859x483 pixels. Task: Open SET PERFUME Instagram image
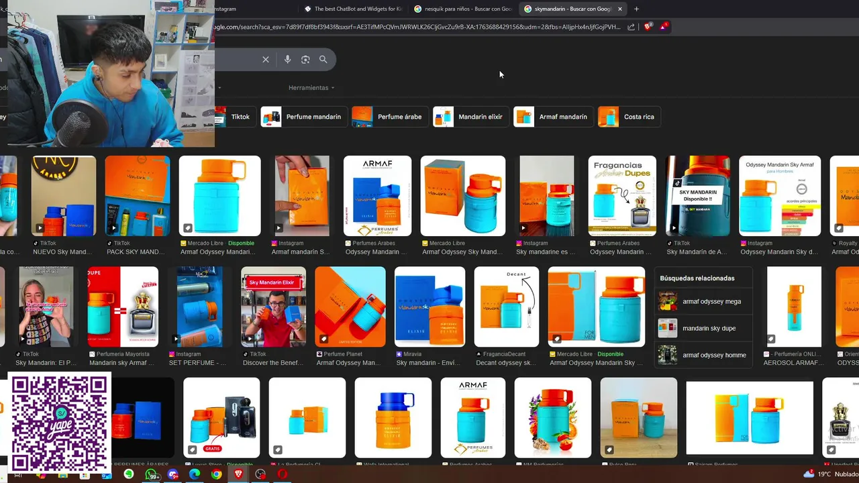point(199,307)
